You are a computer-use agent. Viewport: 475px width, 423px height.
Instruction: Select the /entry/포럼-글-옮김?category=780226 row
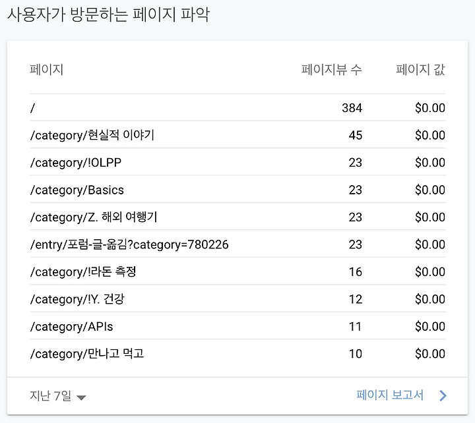[237, 244]
